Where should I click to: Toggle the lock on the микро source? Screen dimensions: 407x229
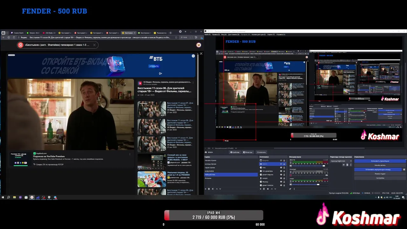pyautogui.click(x=284, y=178)
